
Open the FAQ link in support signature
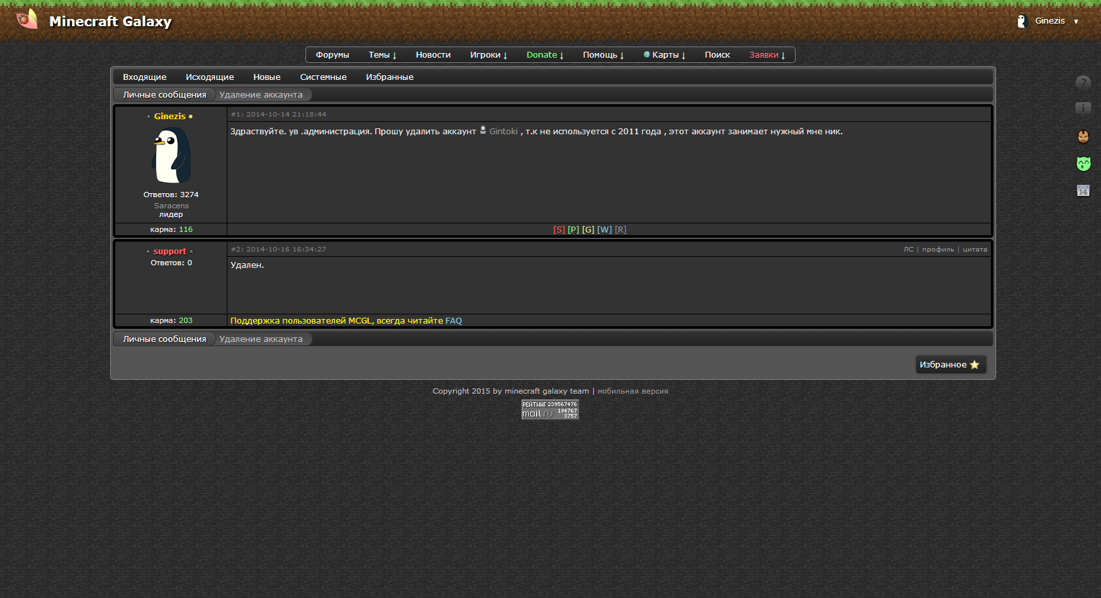454,320
